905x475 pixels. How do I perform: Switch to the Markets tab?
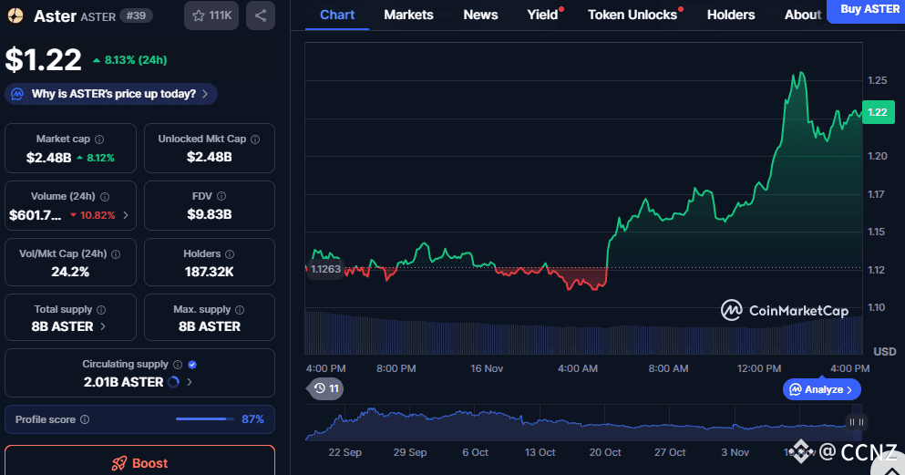(x=408, y=15)
